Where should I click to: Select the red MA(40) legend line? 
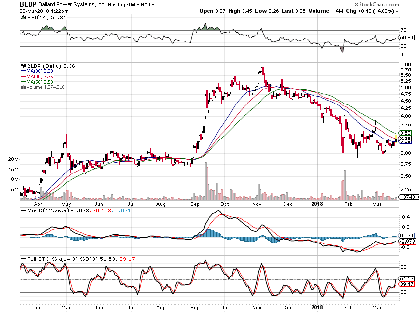click(24, 77)
